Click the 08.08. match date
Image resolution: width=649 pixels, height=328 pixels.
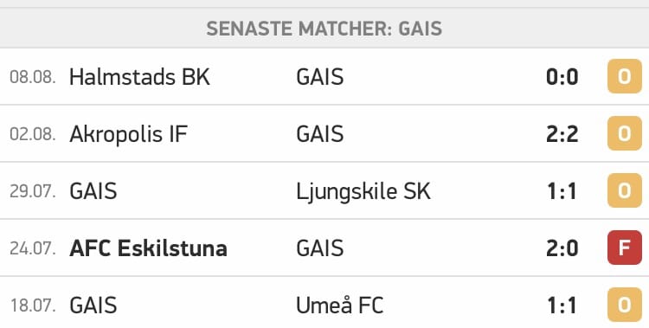[x=33, y=77]
